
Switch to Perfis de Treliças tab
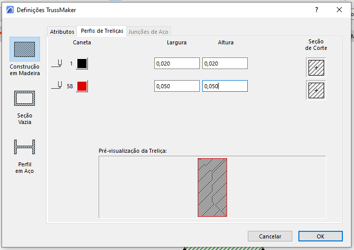pyautogui.click(x=102, y=31)
